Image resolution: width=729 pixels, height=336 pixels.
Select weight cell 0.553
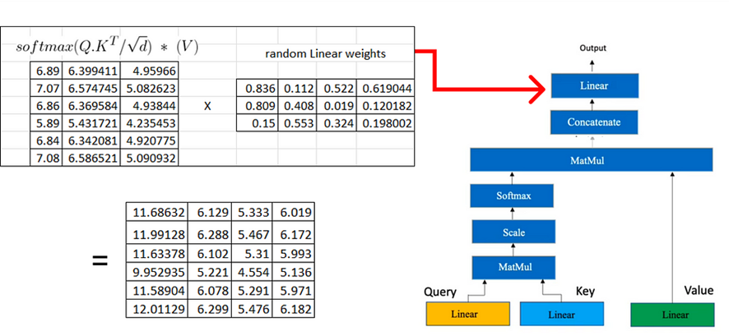pyautogui.click(x=298, y=123)
